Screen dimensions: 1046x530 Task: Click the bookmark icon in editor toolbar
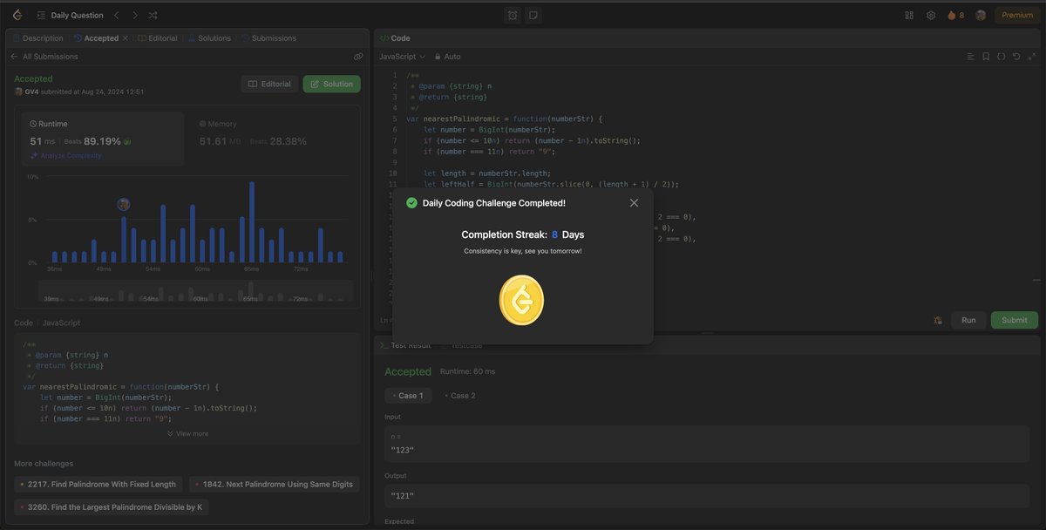(x=986, y=57)
